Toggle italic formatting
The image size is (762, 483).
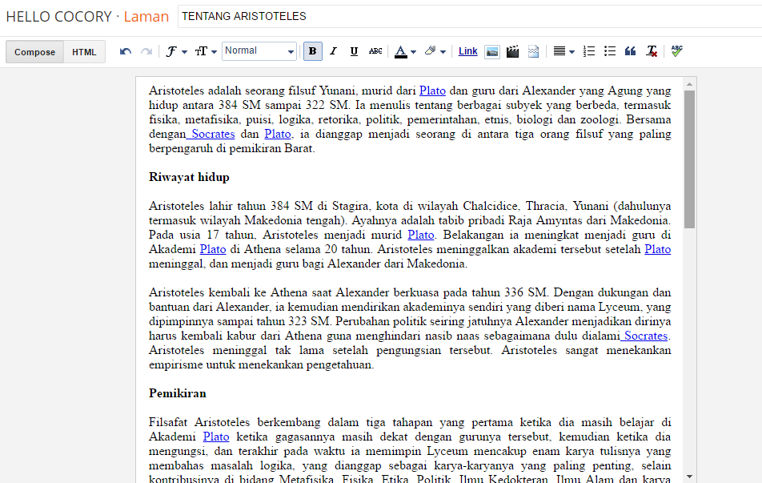(x=333, y=51)
